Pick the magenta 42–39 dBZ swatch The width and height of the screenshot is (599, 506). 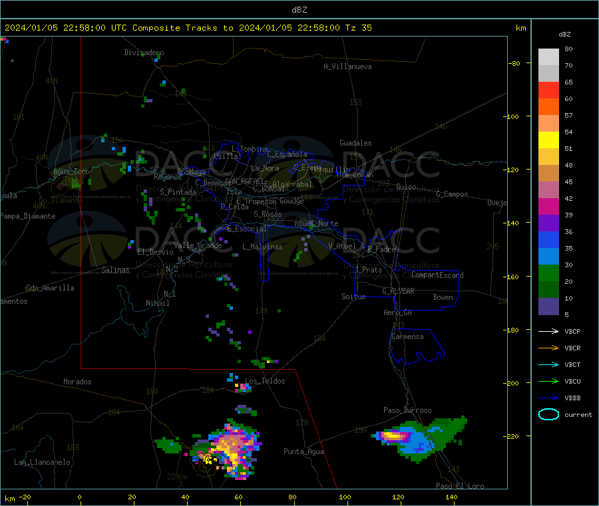coord(548,206)
